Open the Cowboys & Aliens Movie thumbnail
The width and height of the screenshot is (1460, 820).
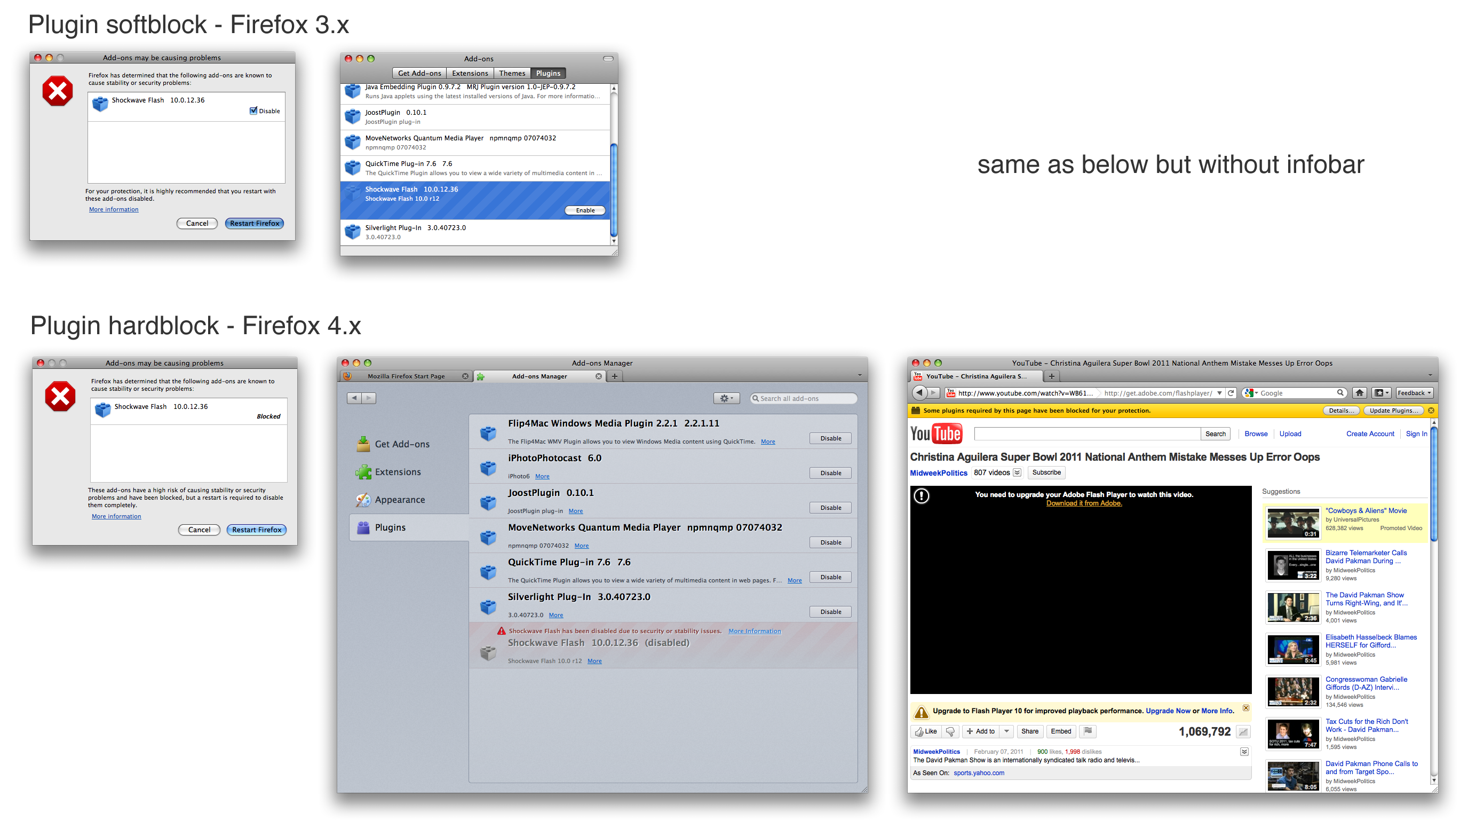(x=1293, y=522)
